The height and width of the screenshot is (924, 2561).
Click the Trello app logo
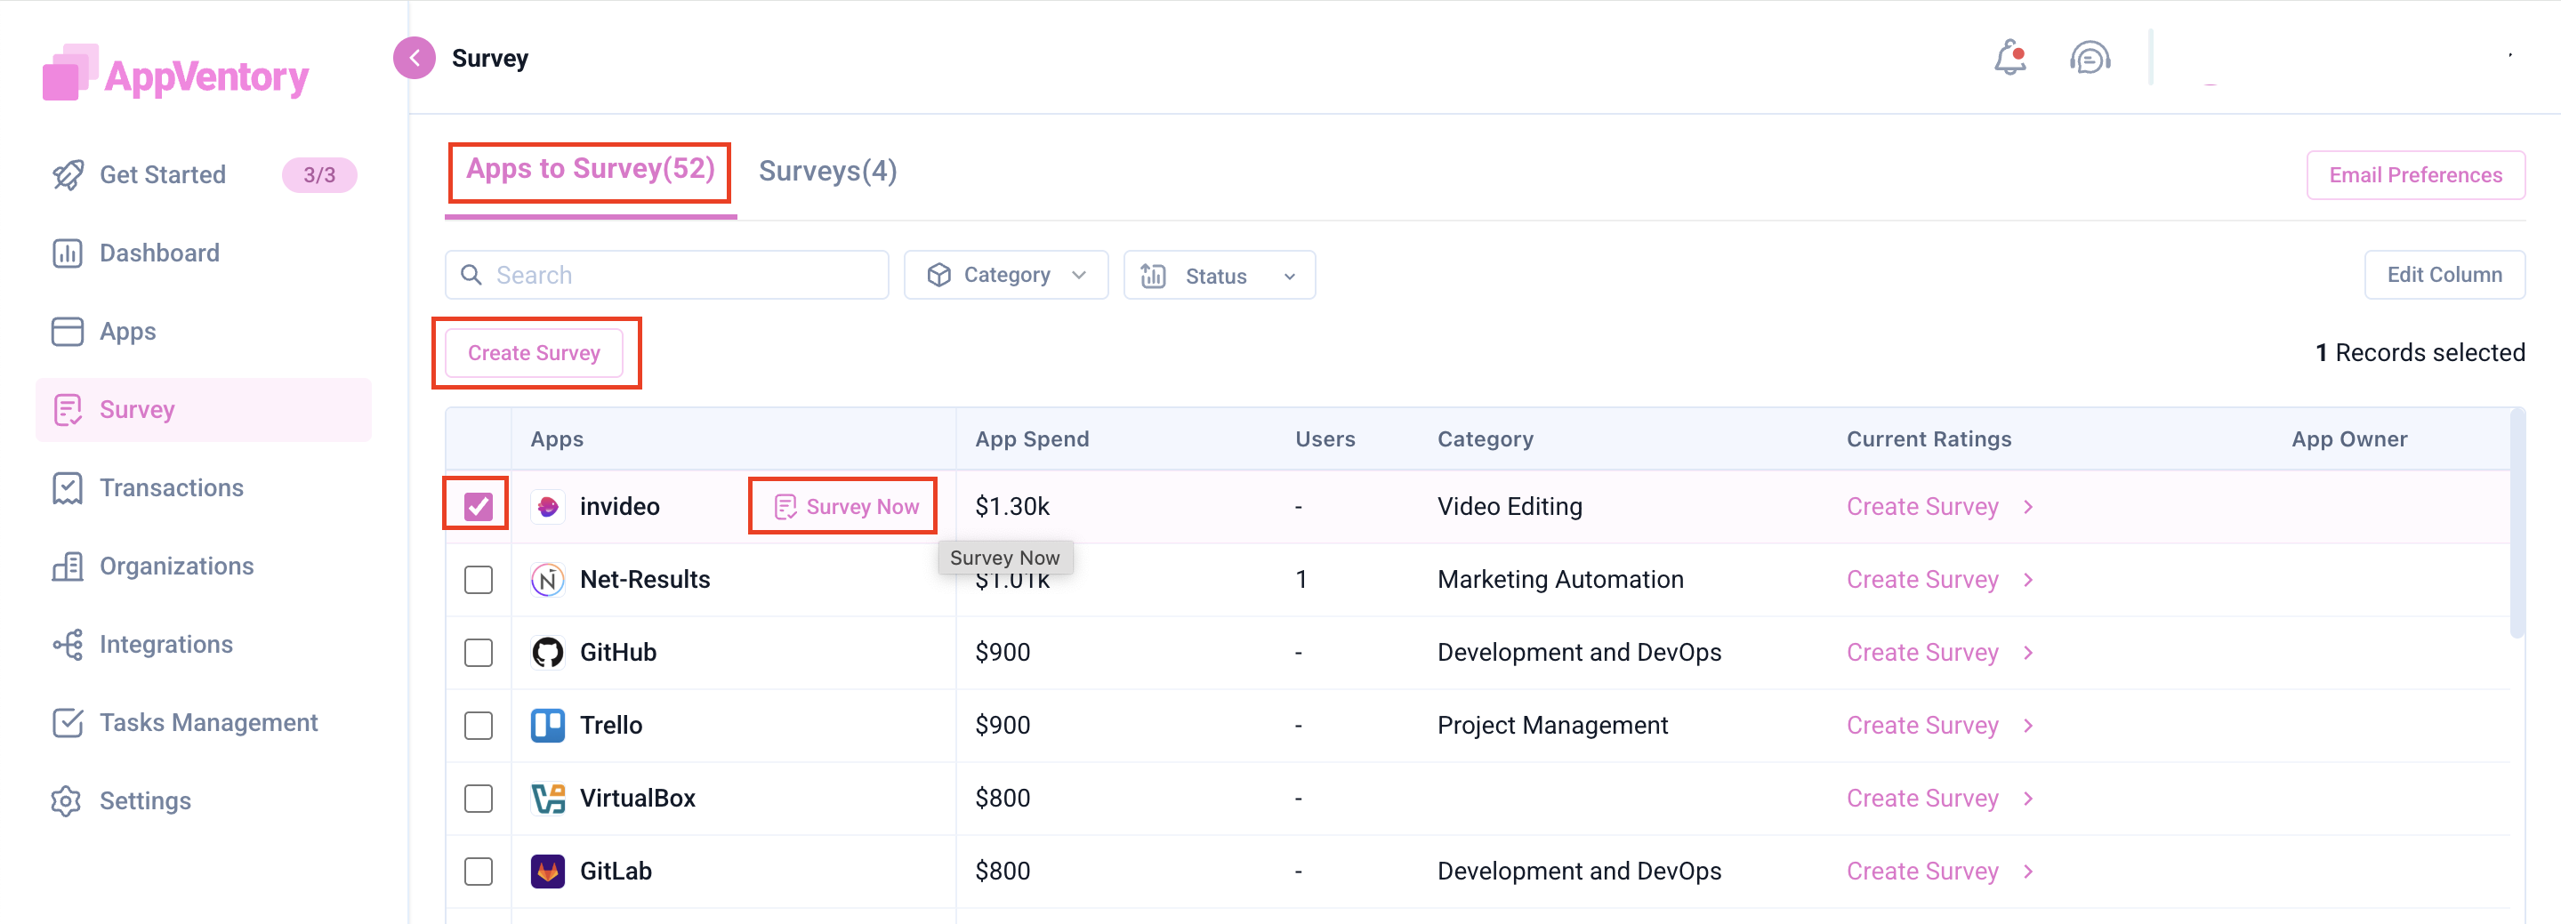tap(548, 726)
